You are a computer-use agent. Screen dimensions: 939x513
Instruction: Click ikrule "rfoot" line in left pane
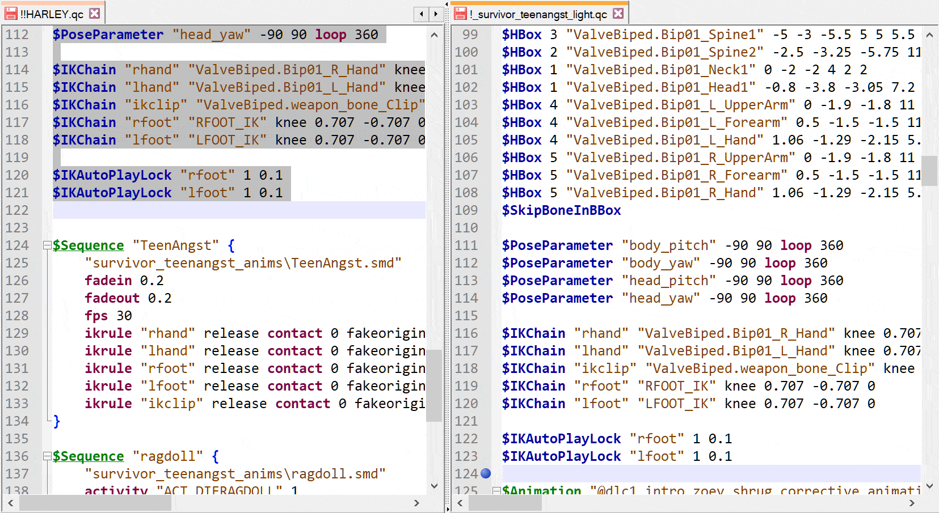255,368
